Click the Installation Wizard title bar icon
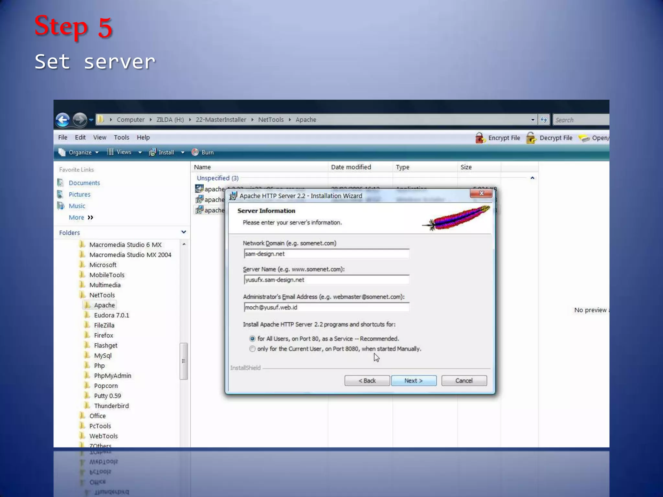This screenshot has width=663, height=497. coord(233,196)
